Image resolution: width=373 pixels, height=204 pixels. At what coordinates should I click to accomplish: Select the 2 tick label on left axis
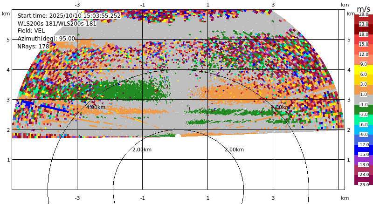pos(8,130)
